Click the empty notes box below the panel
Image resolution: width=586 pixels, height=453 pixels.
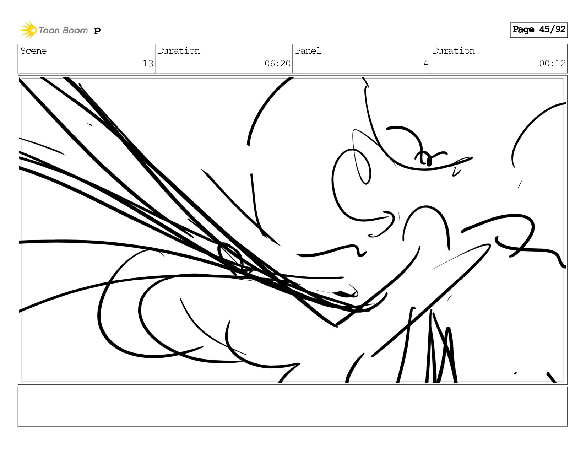[x=292, y=406]
